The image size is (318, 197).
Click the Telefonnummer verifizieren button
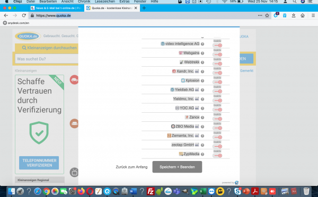[x=39, y=163]
